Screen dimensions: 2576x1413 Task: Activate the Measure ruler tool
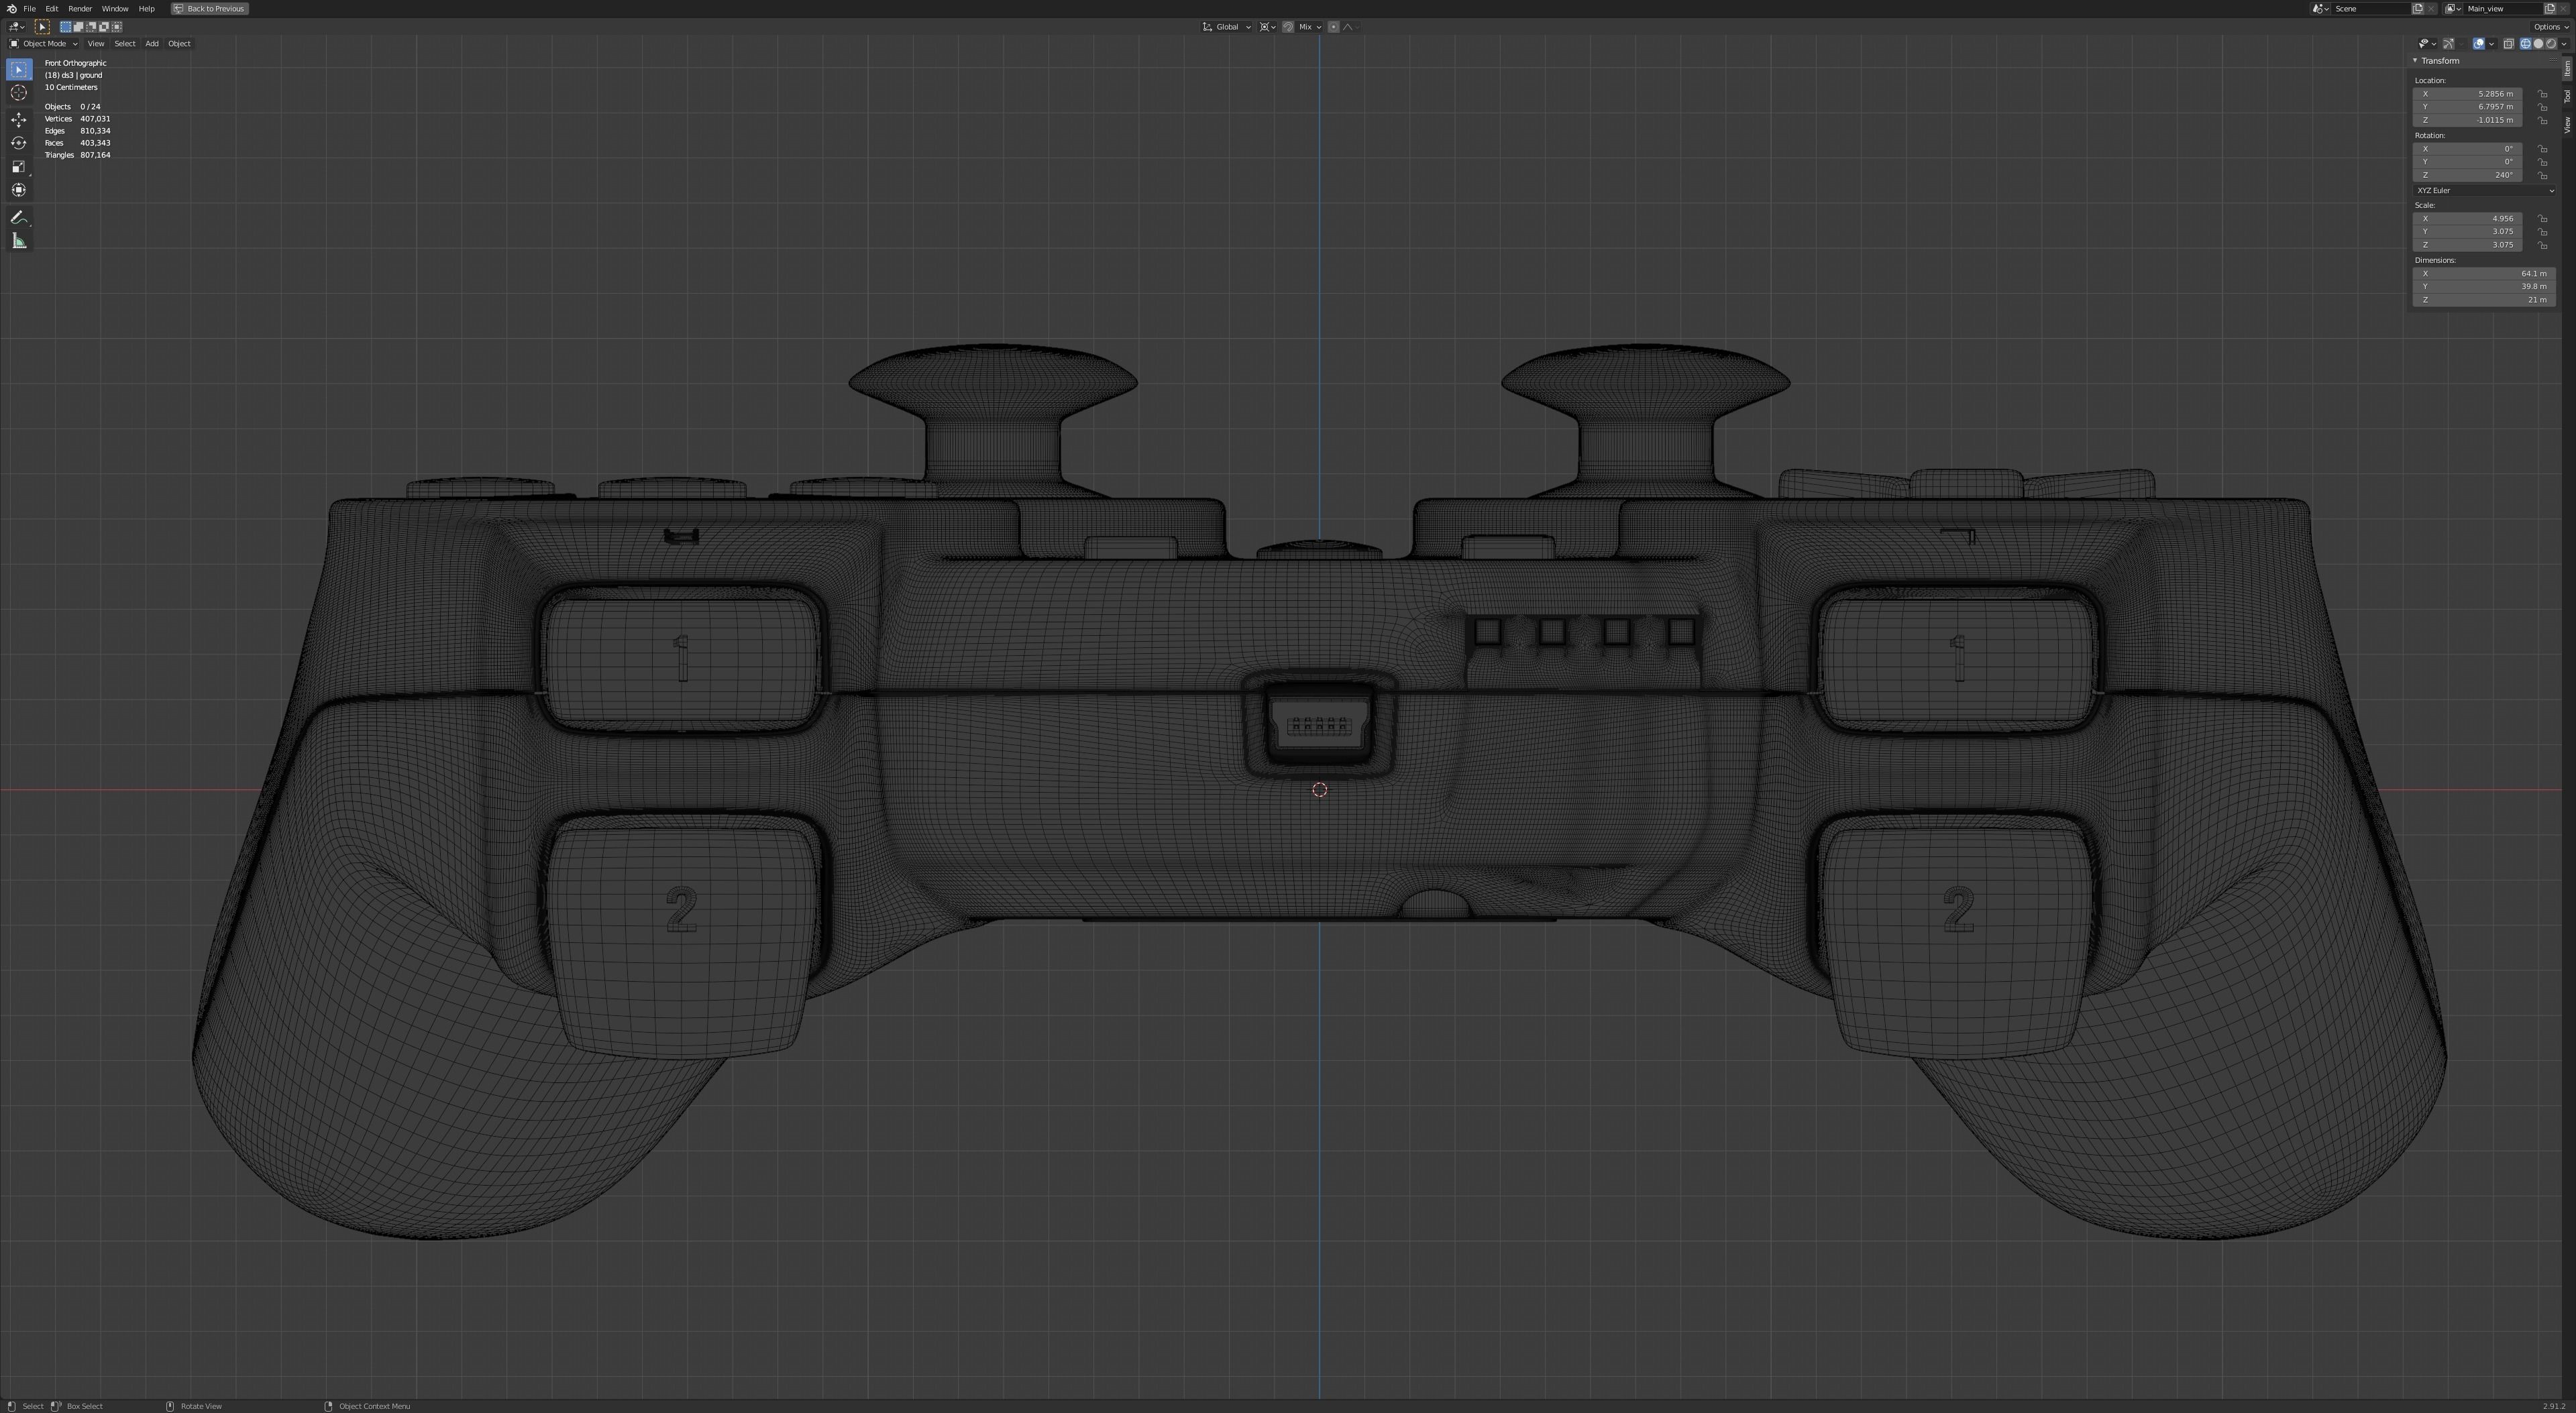[19, 241]
